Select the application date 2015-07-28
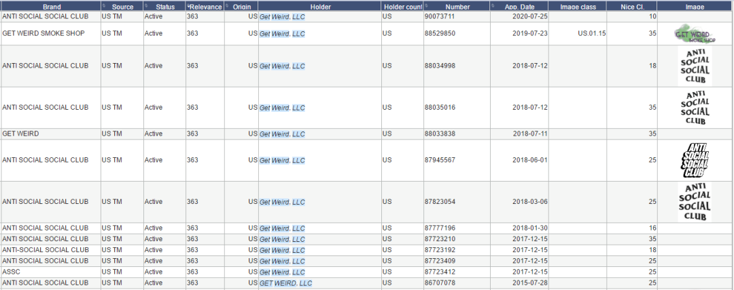 point(530,283)
